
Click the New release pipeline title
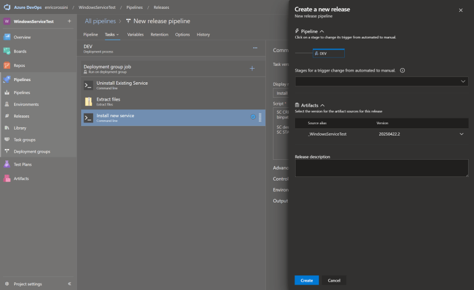[x=162, y=21]
